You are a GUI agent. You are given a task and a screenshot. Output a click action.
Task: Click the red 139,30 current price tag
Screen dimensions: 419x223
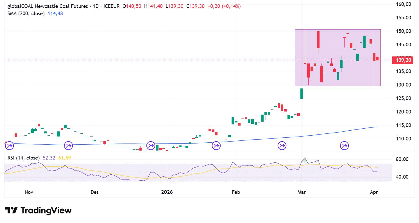click(x=402, y=60)
